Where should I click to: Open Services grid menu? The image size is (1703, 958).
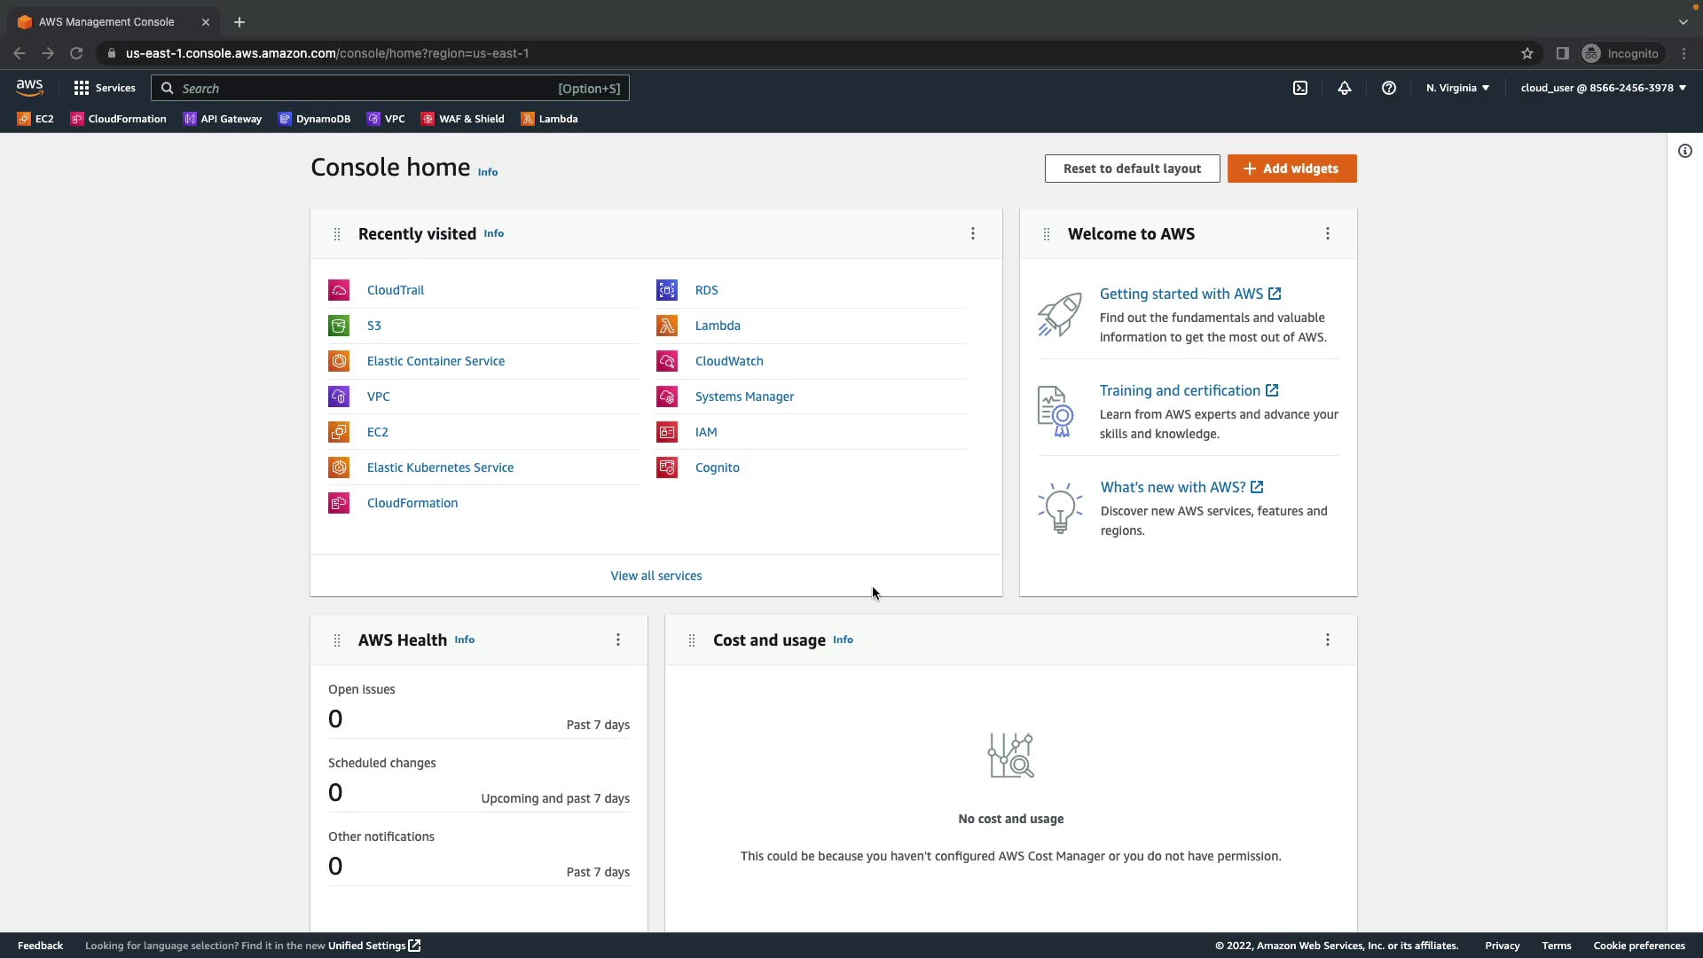(105, 88)
